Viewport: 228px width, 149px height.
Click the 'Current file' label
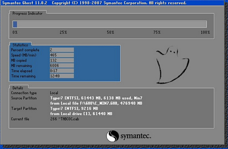[x=20, y=119]
